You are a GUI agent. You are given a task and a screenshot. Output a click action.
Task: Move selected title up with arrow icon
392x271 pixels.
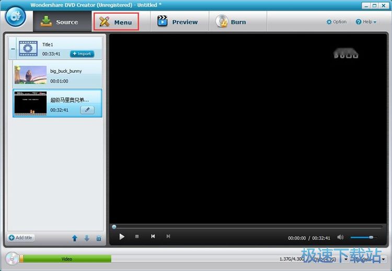pyautogui.click(x=74, y=238)
